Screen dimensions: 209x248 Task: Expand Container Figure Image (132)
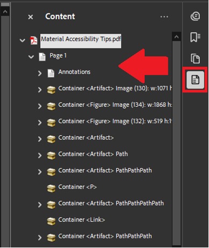click(40, 122)
